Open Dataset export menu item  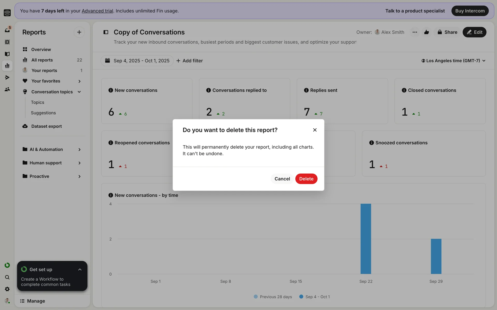point(46,126)
